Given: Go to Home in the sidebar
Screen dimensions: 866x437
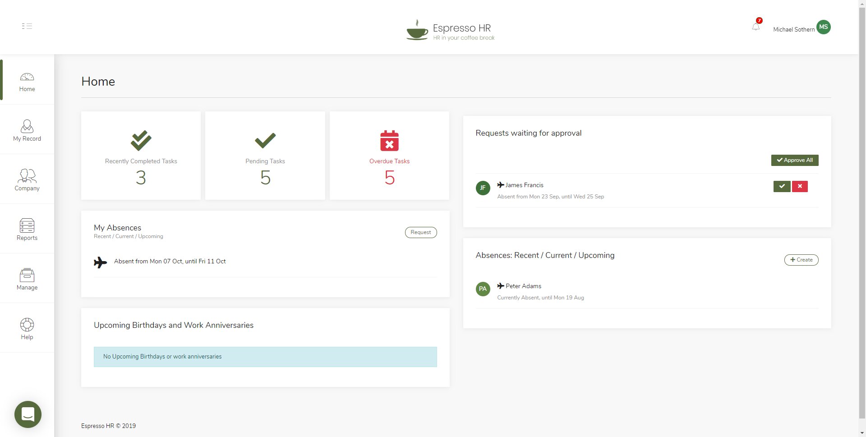Looking at the screenshot, I should (x=27, y=82).
